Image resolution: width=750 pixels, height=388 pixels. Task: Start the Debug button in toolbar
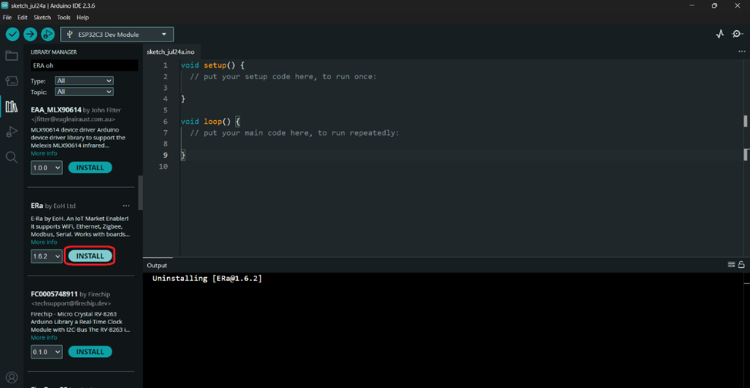[x=47, y=34]
